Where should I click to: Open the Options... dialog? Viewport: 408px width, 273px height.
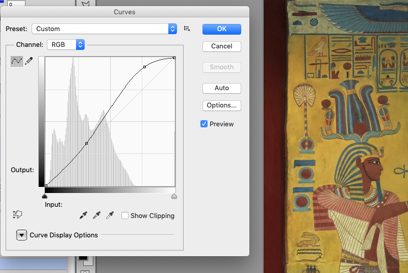tap(222, 106)
